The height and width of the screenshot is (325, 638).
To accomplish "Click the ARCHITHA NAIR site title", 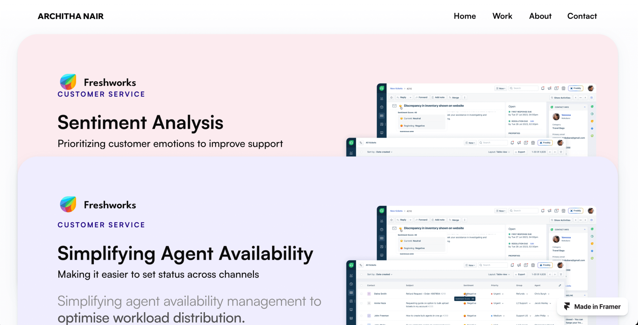I will click(71, 16).
